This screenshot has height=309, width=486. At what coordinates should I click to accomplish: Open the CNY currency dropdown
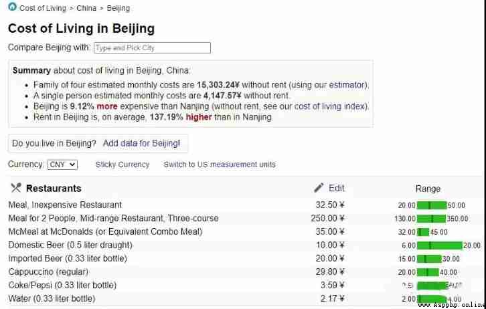click(x=62, y=165)
